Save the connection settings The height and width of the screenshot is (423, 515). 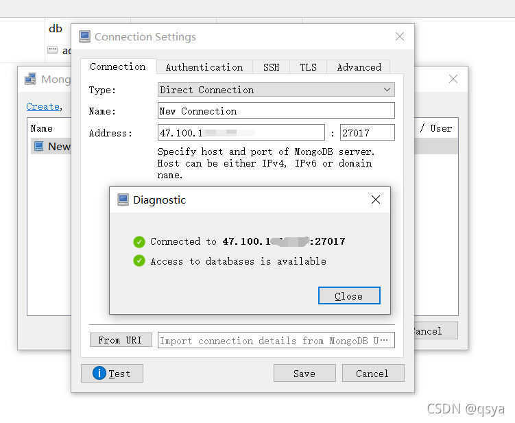(x=304, y=373)
